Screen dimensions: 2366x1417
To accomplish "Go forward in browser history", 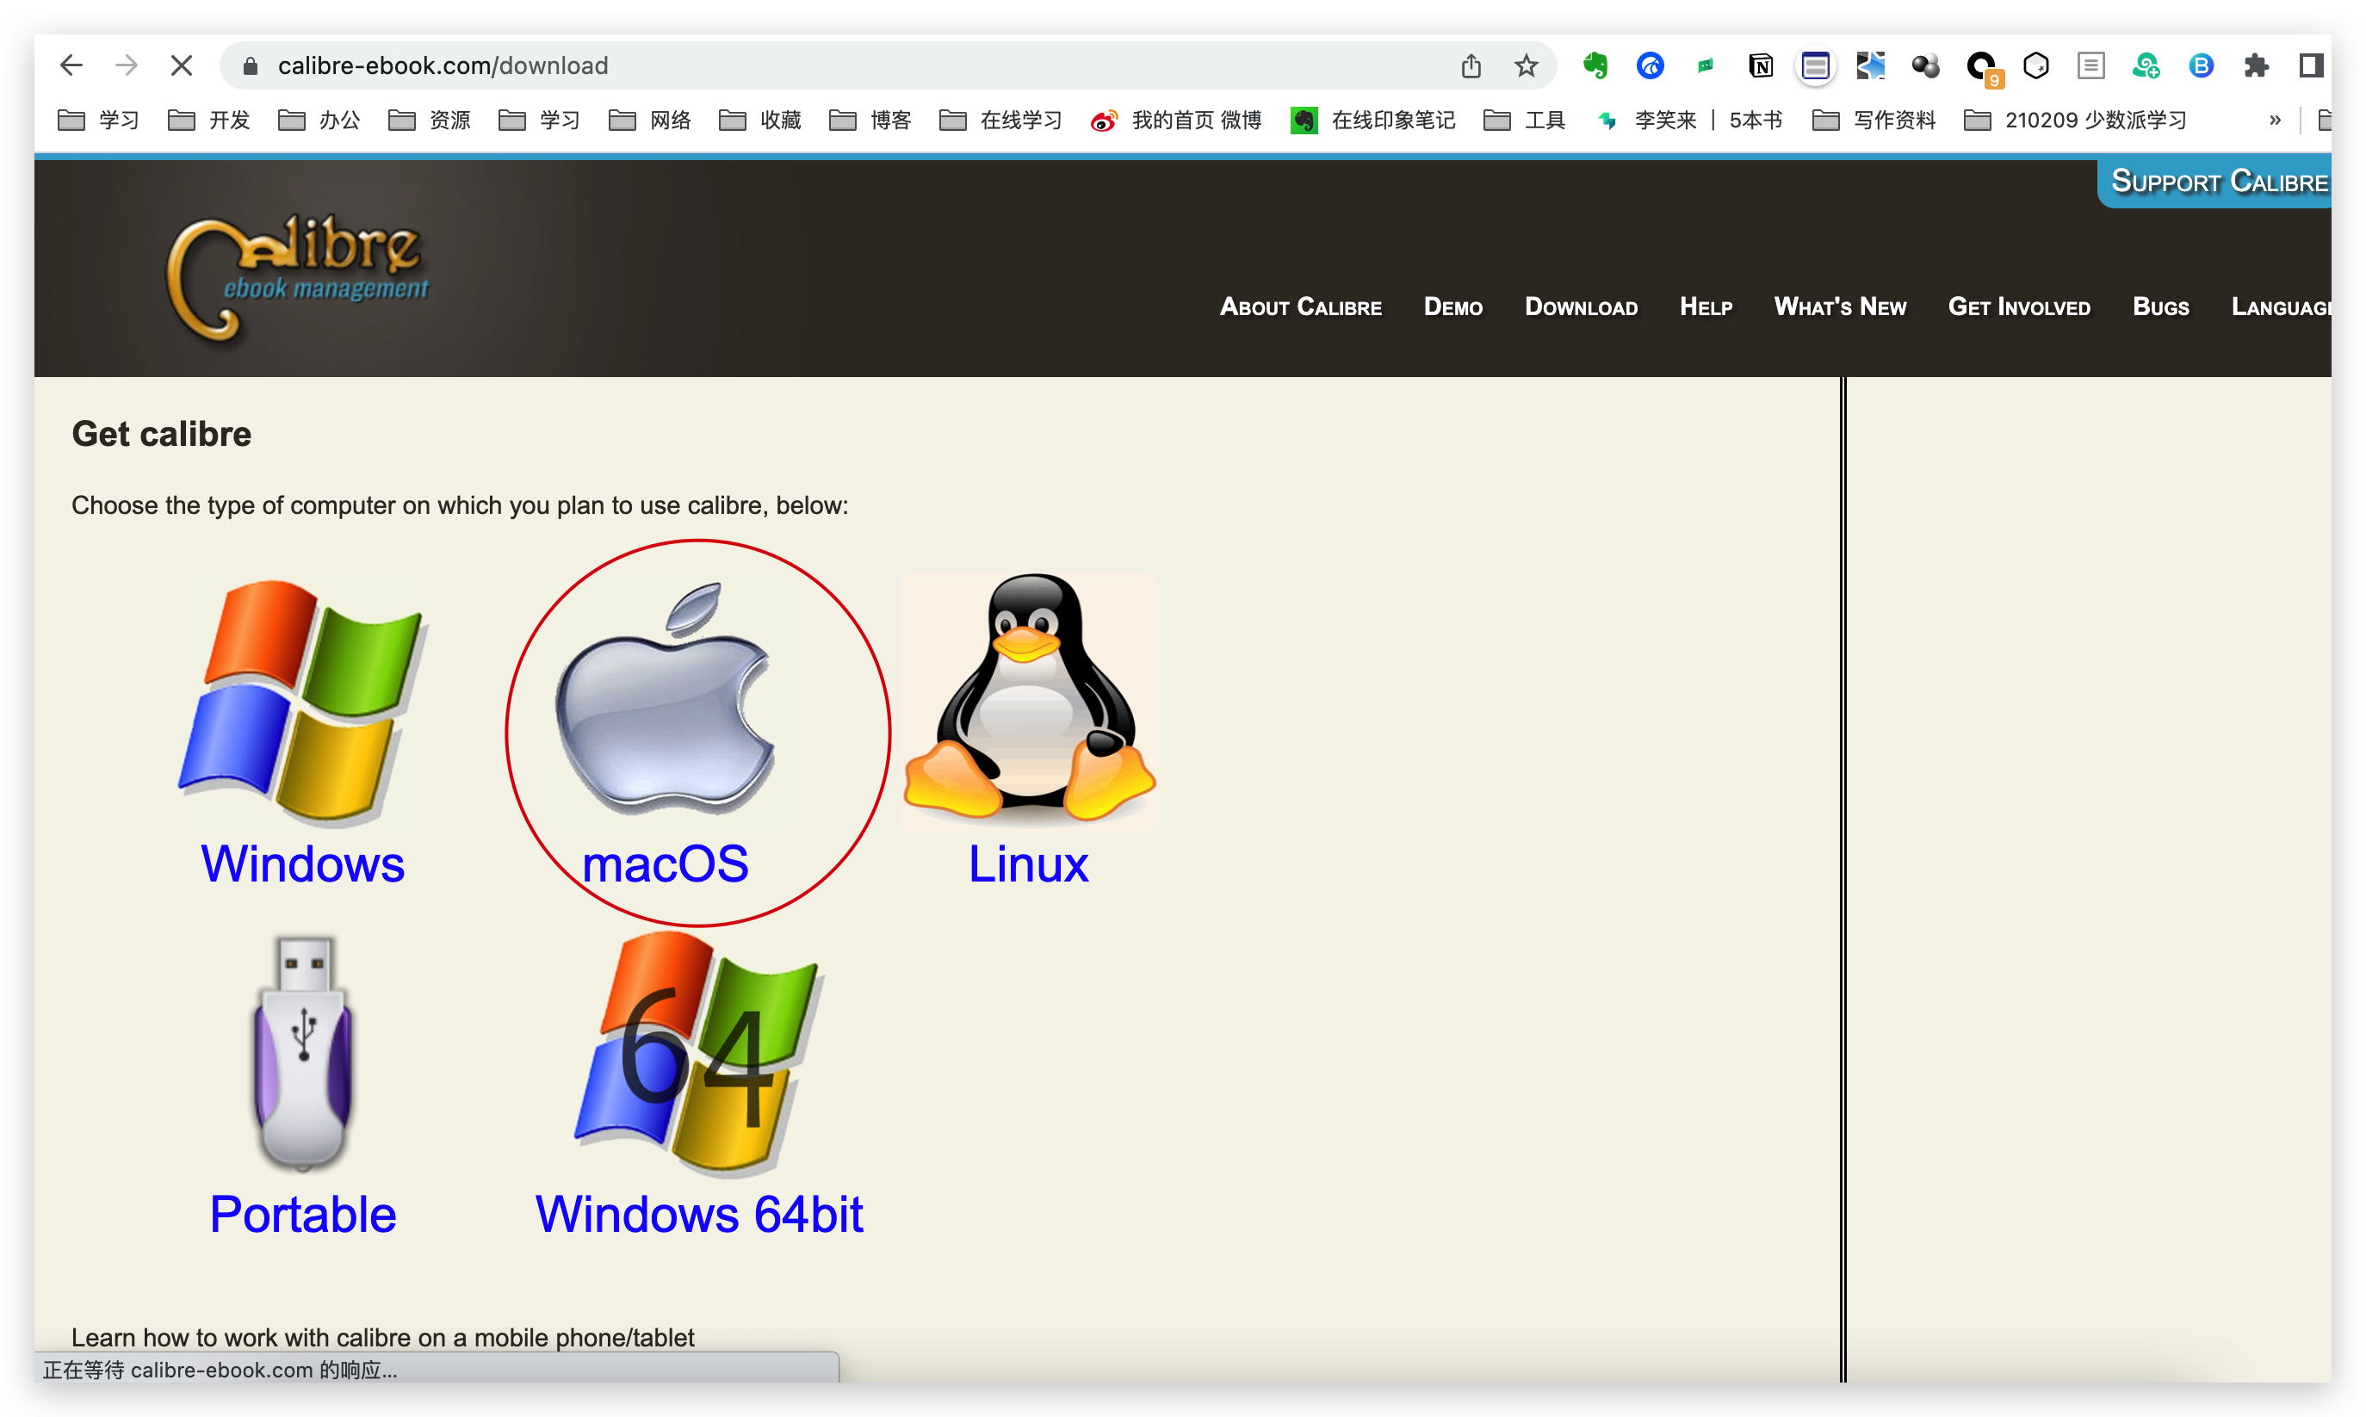I will (x=126, y=65).
